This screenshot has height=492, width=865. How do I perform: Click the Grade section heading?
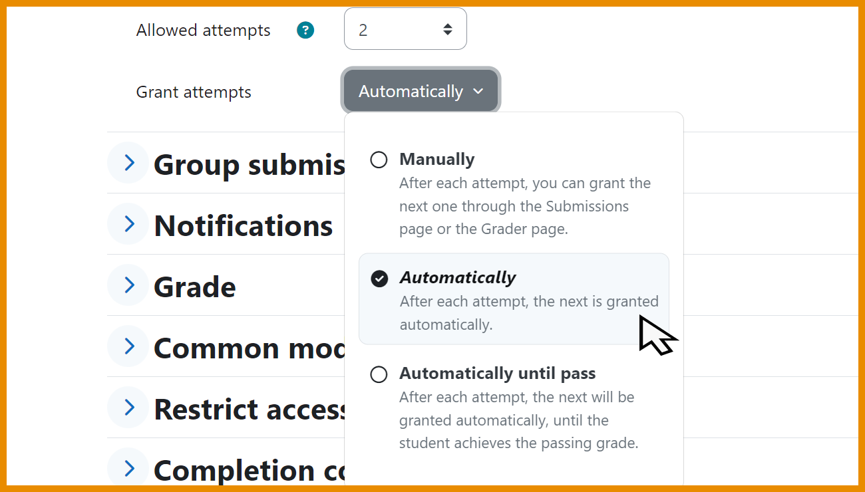pos(195,287)
